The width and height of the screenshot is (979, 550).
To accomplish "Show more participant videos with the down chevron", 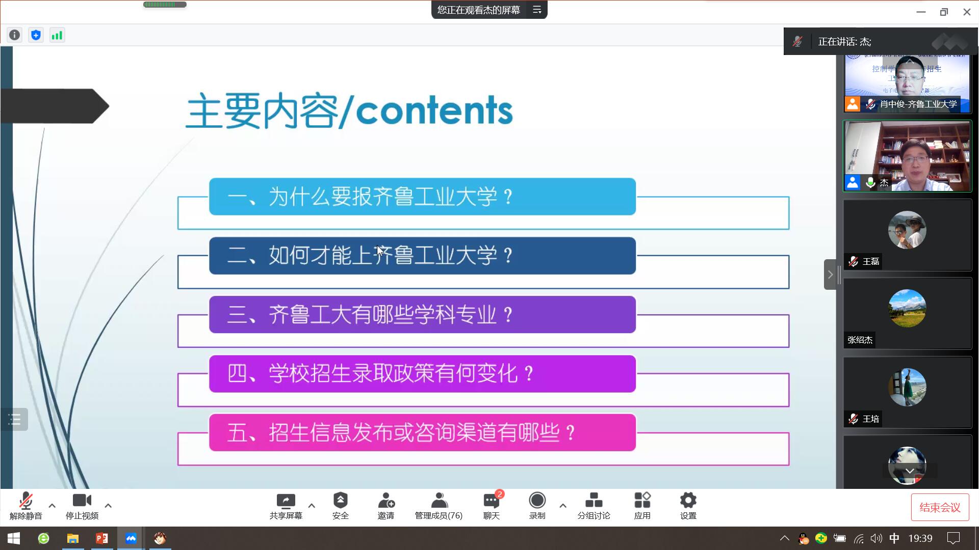I will point(910,471).
